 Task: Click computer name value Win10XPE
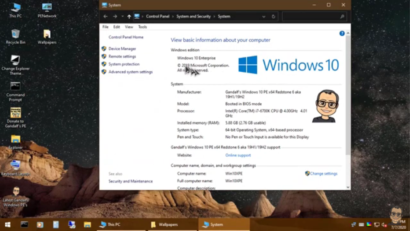[234, 174]
